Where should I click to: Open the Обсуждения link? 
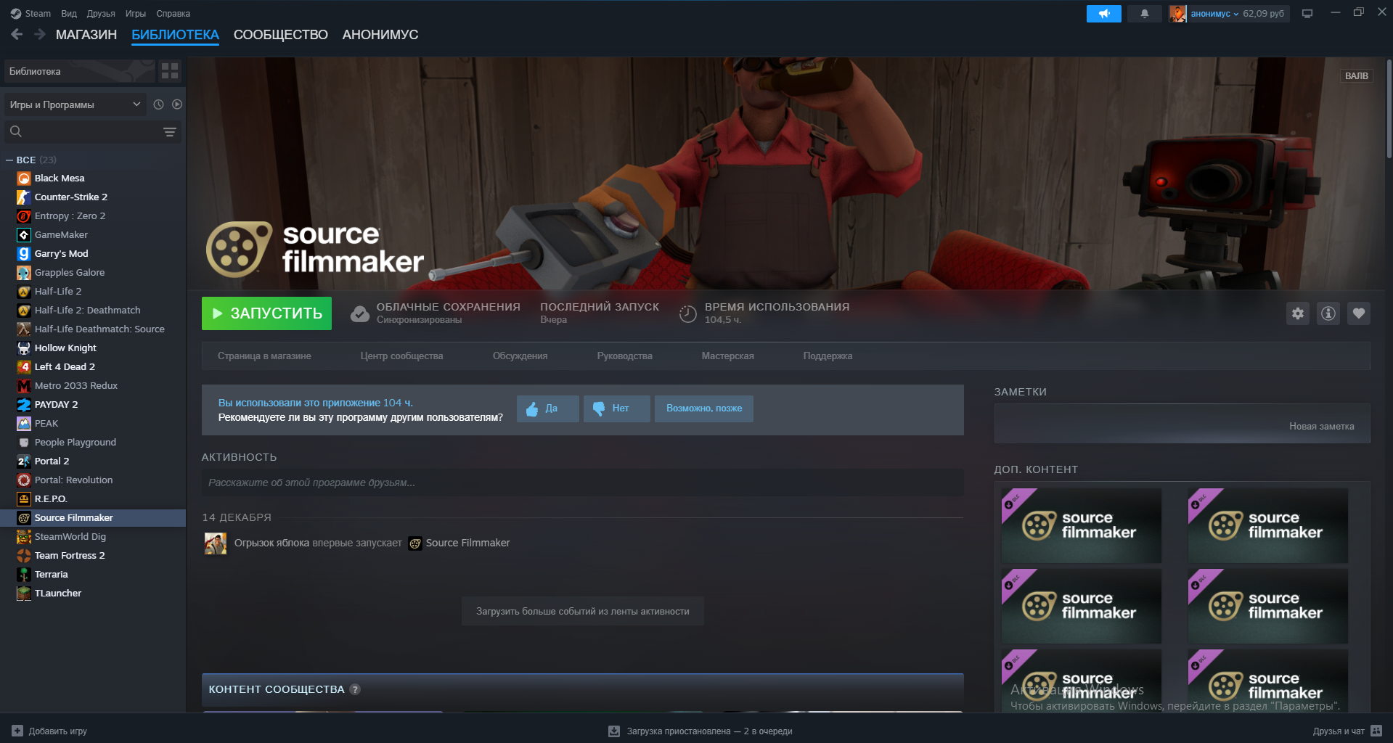point(520,356)
